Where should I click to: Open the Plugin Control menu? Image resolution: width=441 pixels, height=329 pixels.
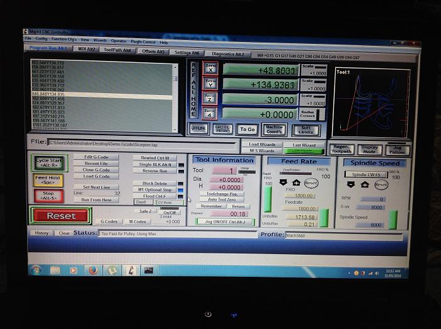click(143, 42)
